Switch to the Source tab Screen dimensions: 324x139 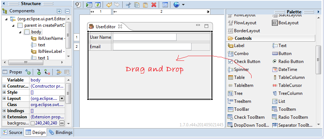pyautogui.click(x=12, y=132)
